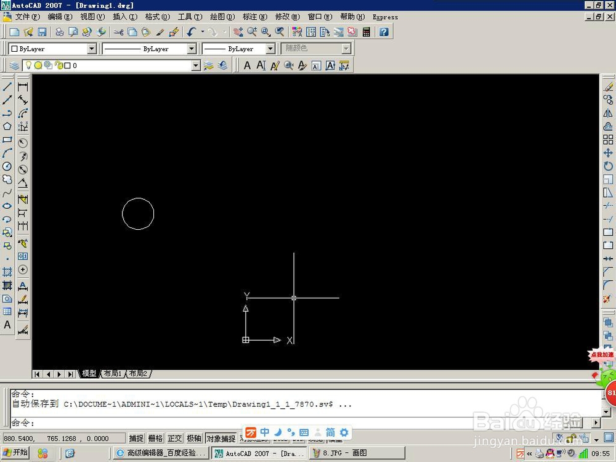616x462 pixels.
Task: Save the drawing with the floppy disk icon
Action: (x=42, y=32)
